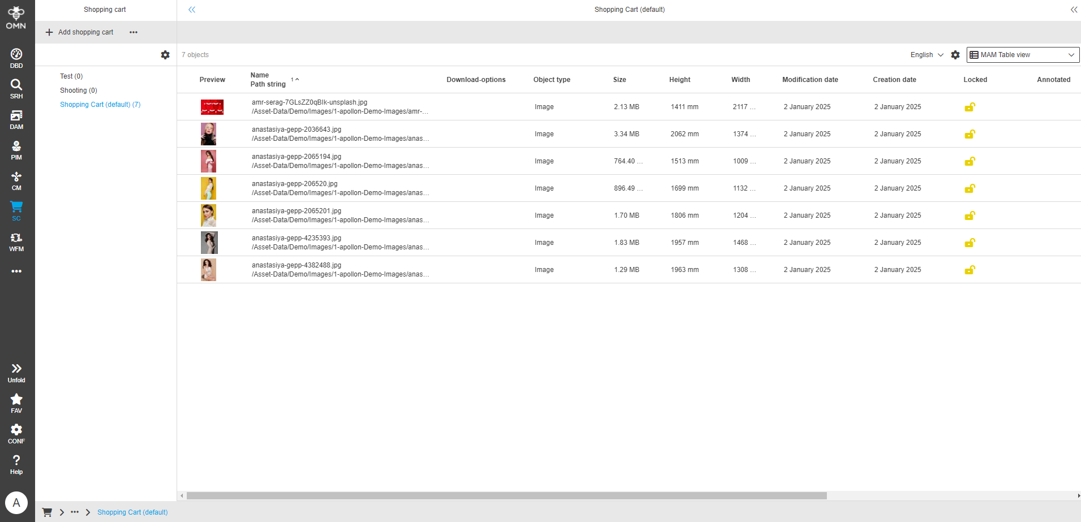Click the horizontal scrollbar at bottom

point(507,496)
